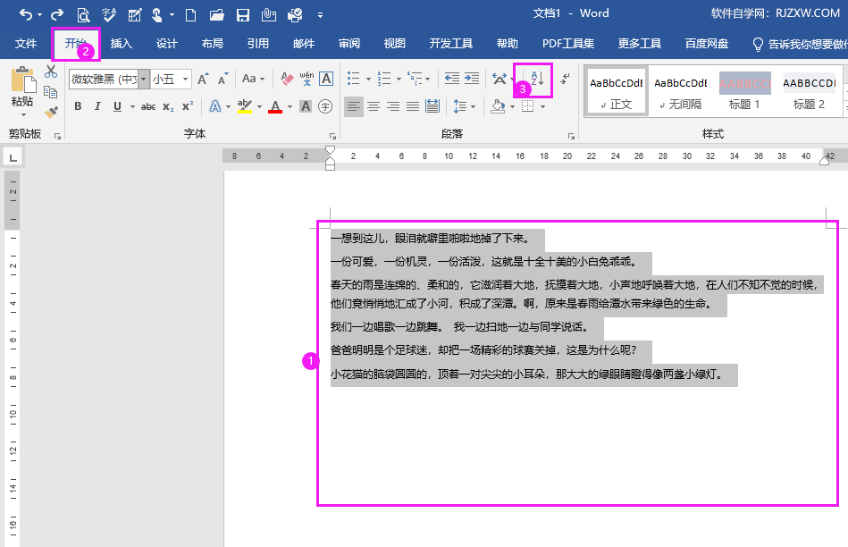Apply the 标题 1 style
The height and width of the screenshot is (547, 848).
coord(744,90)
